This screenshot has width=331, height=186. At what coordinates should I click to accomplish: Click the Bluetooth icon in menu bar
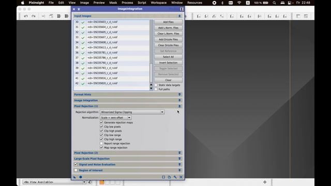pyautogui.click(x=222, y=3)
